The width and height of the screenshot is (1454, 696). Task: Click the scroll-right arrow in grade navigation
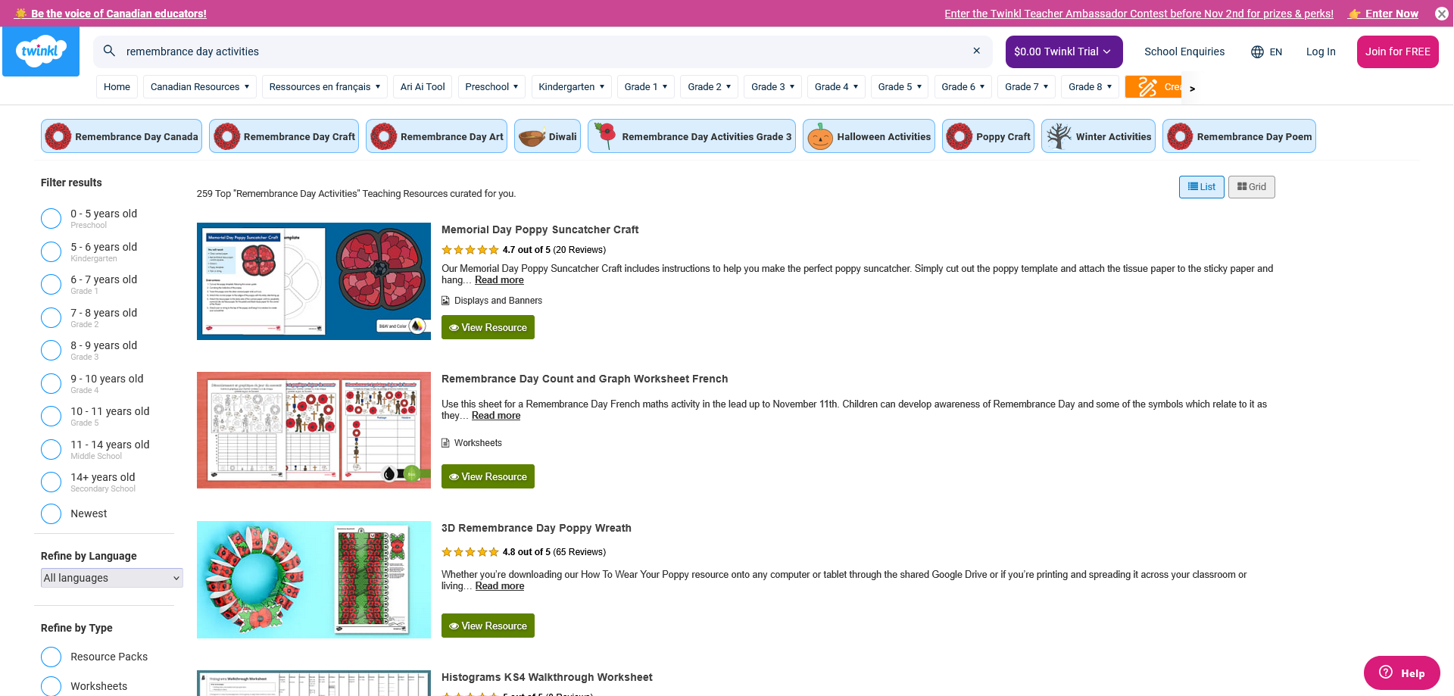point(1192,89)
